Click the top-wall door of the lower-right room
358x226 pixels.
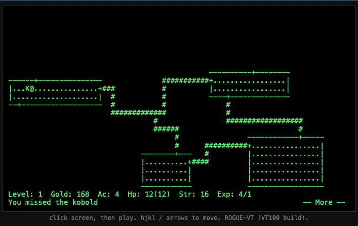[x=301, y=137]
